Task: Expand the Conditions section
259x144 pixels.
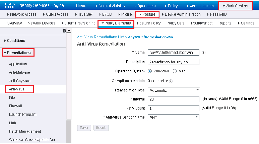Action: tap(15, 40)
